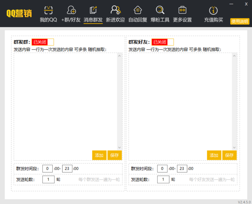Viewport: 252px width, 204px height.
Task: Minimize the QQ营销 window
Action: (x=231, y=4)
